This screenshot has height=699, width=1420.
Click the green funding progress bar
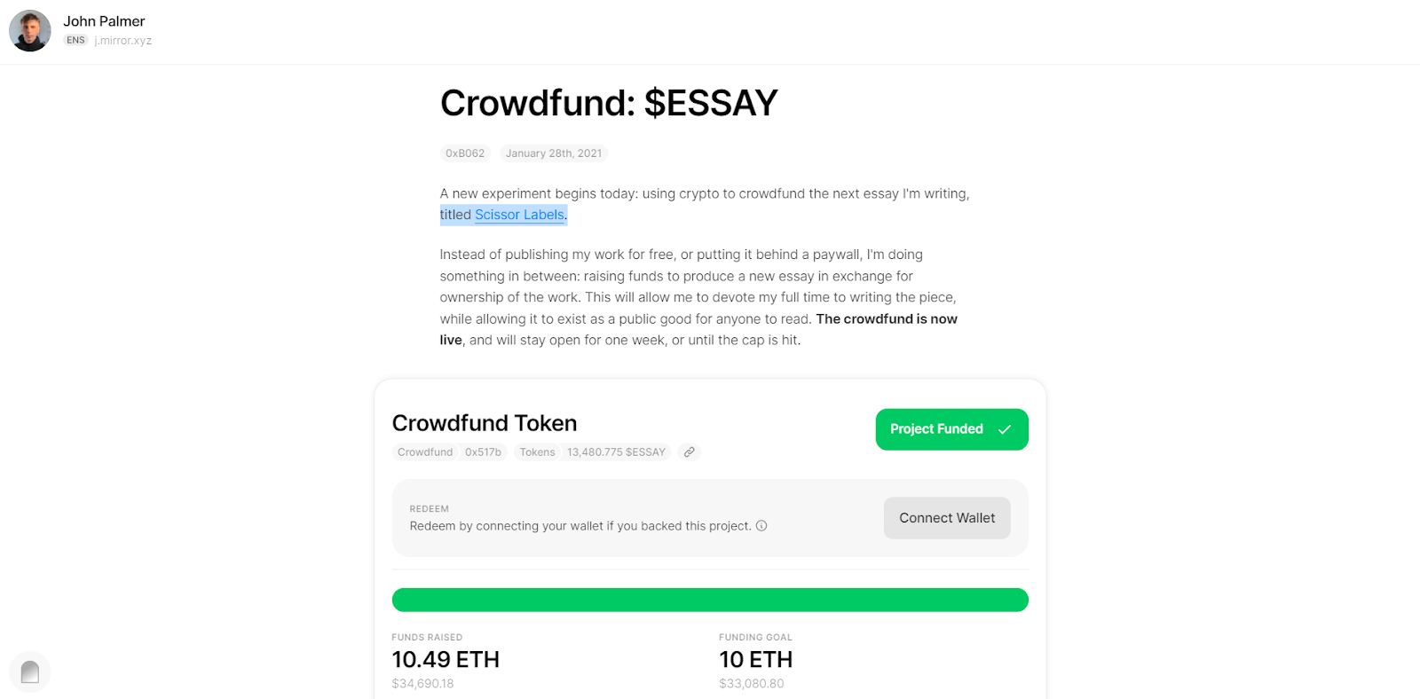point(710,600)
